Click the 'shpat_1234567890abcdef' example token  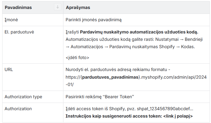168,109
